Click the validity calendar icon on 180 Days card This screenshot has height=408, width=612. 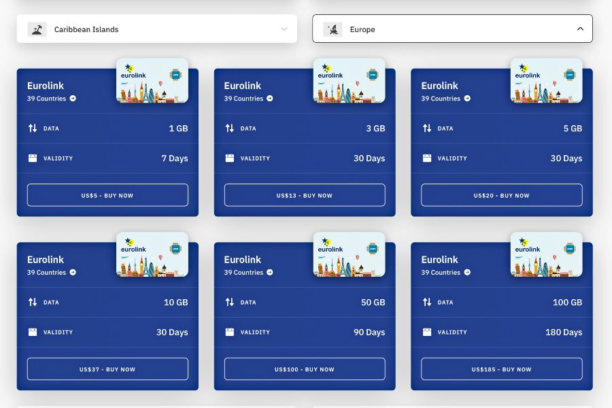pyautogui.click(x=427, y=332)
